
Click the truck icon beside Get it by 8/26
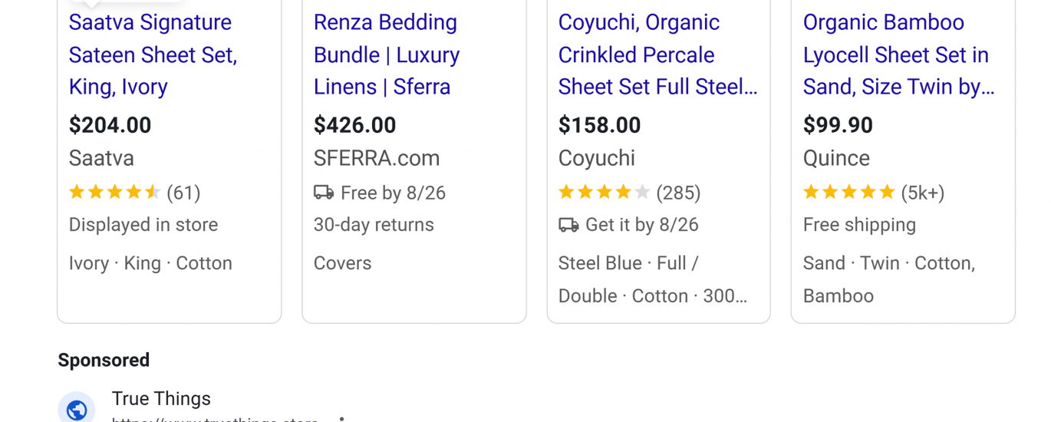(x=568, y=225)
